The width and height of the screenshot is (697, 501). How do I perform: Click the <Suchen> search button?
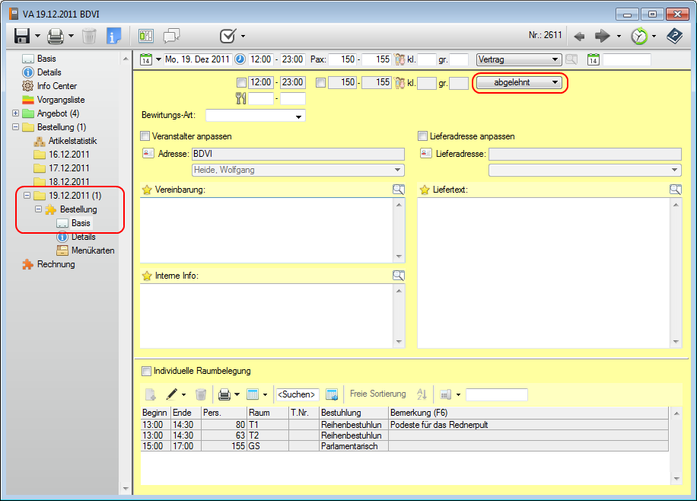pyautogui.click(x=297, y=394)
